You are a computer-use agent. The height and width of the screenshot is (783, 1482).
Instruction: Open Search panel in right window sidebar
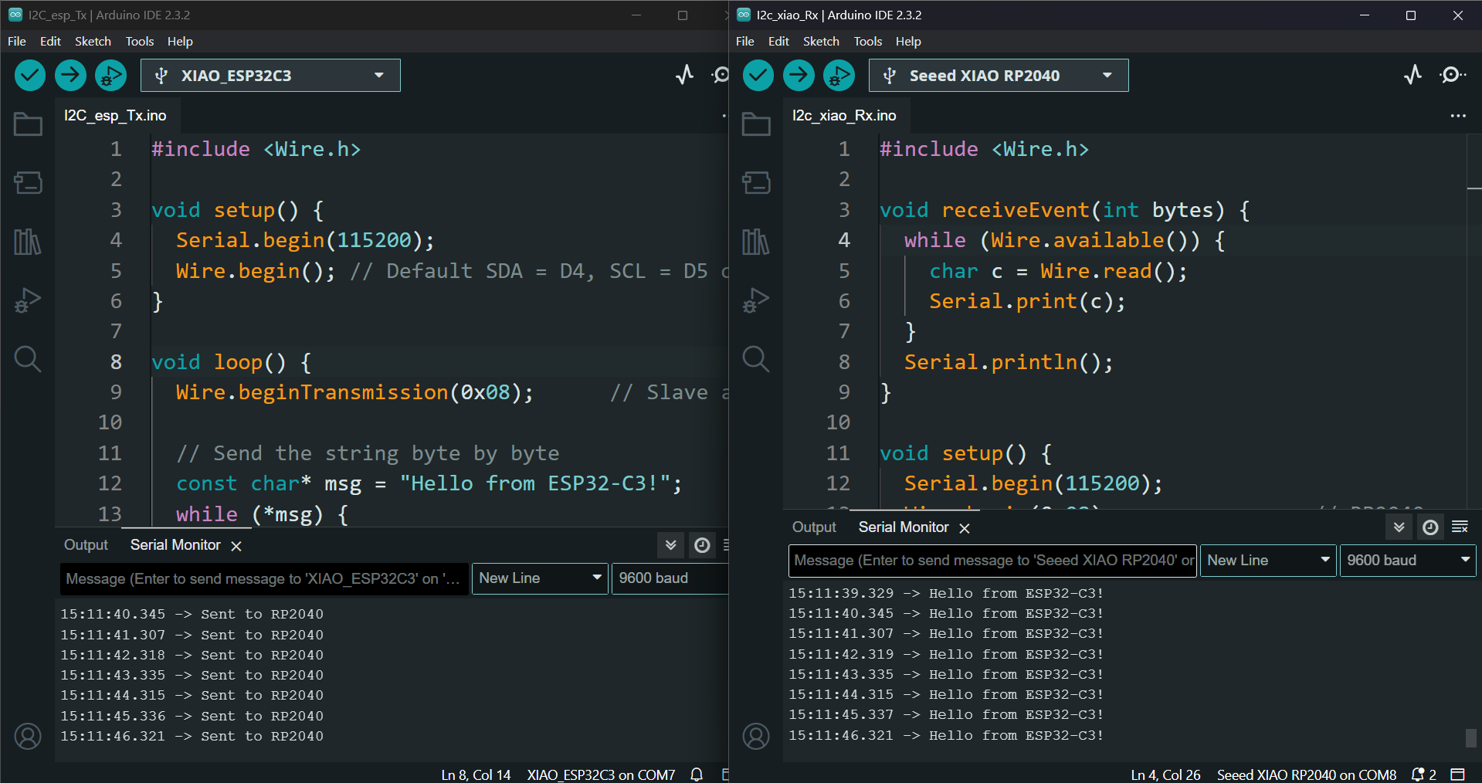coord(755,359)
